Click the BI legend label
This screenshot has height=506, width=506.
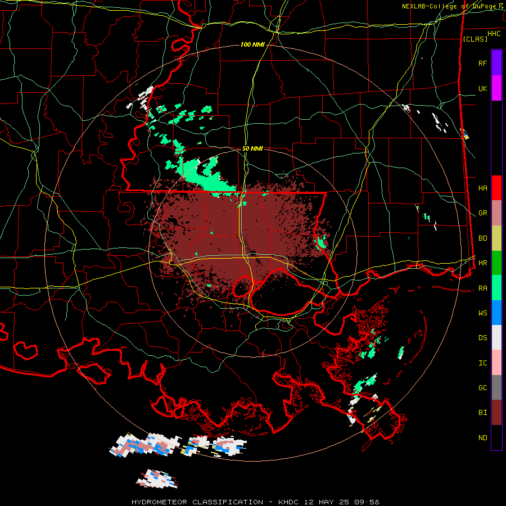(482, 413)
